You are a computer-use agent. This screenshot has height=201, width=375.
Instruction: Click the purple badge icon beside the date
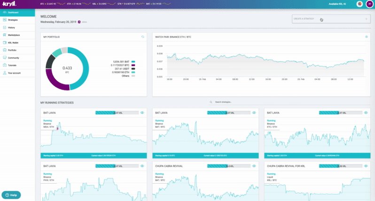(x=79, y=22)
